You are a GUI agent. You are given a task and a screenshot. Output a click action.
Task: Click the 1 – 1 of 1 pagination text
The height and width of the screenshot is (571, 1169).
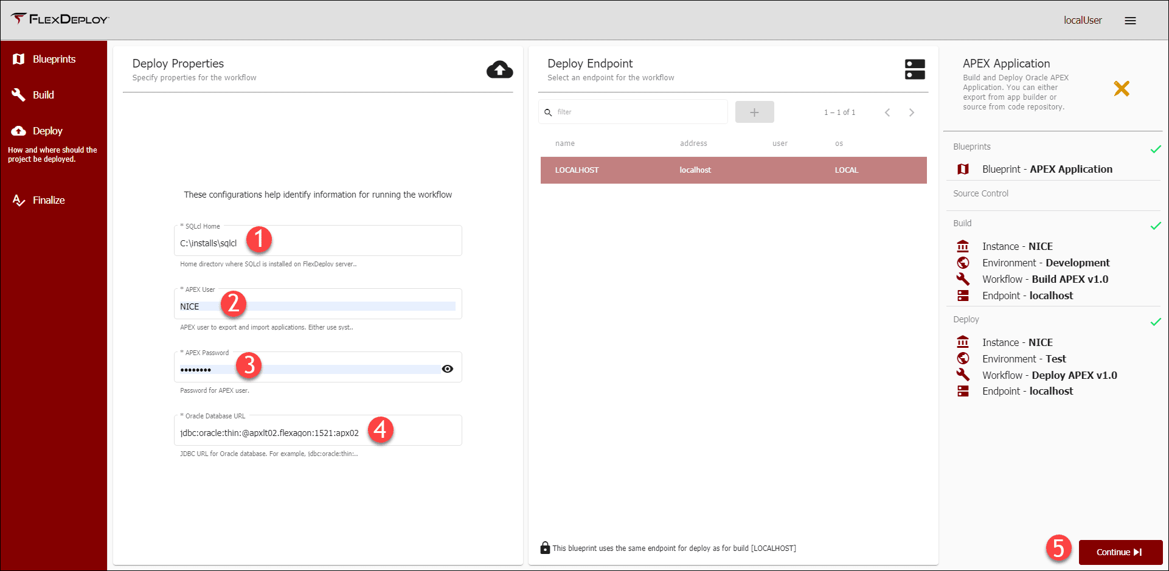(x=839, y=112)
